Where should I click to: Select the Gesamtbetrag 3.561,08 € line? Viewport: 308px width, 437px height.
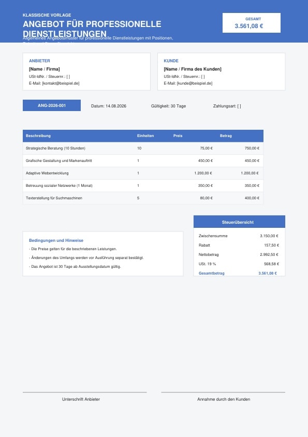[x=238, y=273]
